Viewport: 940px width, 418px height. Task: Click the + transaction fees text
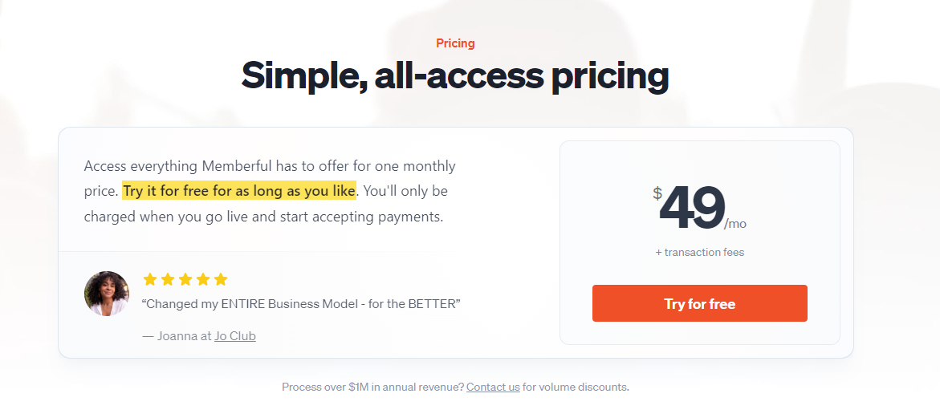click(x=700, y=252)
